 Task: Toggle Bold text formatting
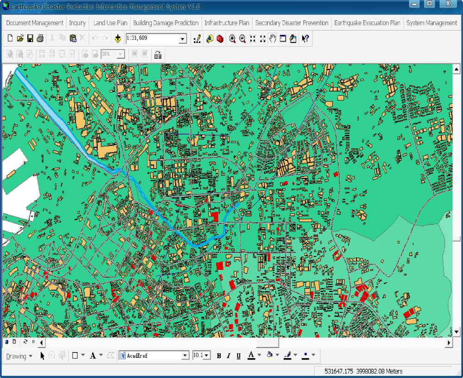click(219, 356)
